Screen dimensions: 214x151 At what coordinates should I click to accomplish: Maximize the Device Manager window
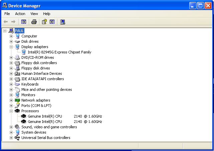tap(201, 6)
